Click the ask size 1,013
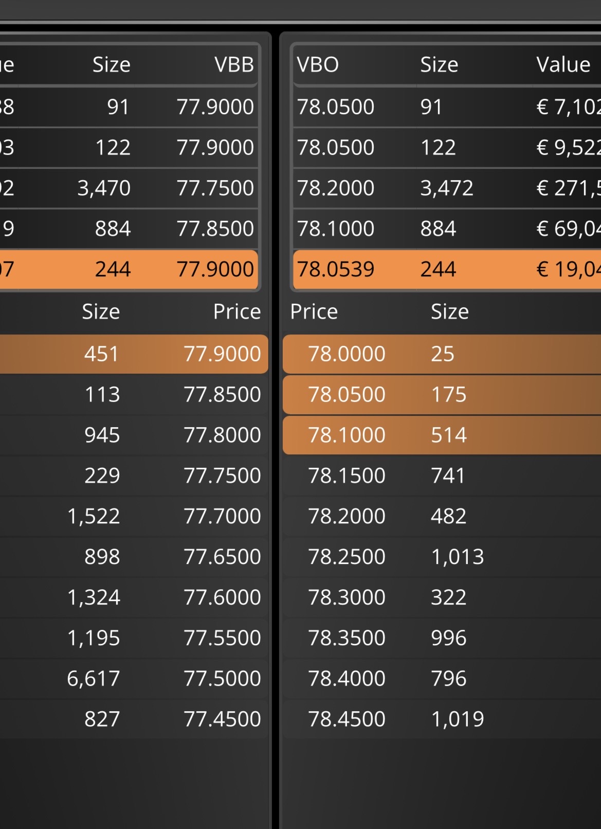 pos(458,557)
